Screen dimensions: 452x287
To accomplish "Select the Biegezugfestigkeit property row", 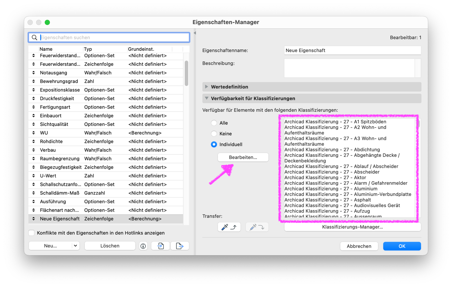I will [x=106, y=167].
